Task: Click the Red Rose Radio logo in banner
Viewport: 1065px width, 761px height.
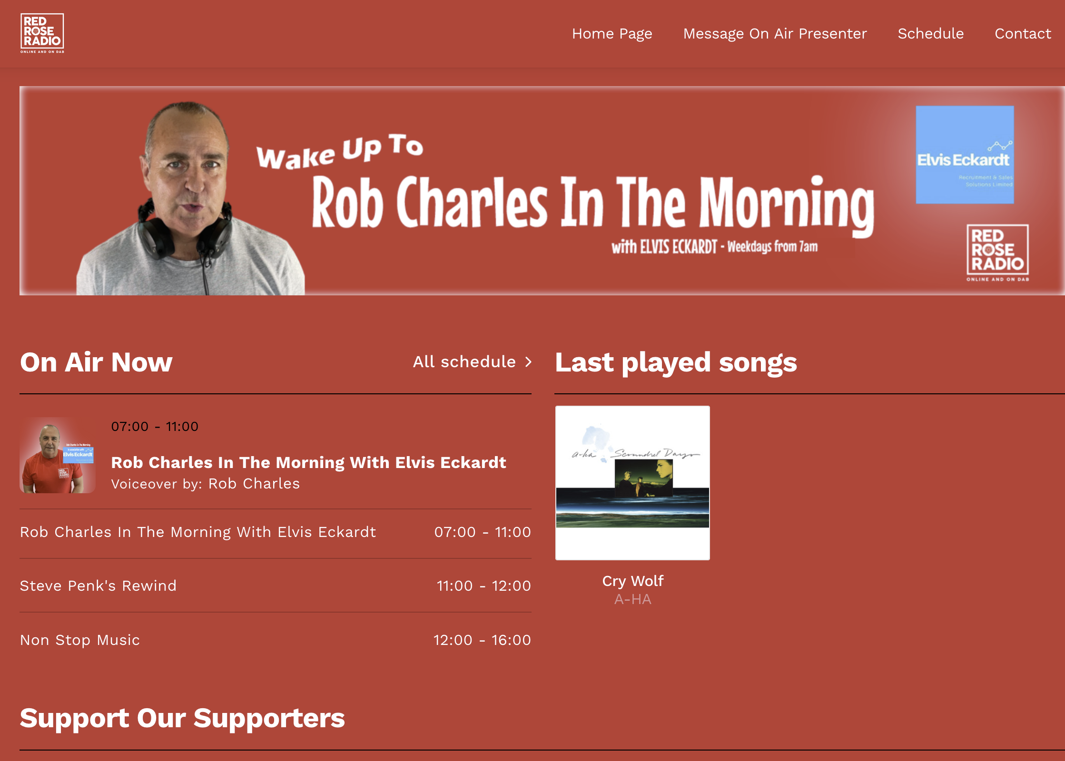Action: [x=997, y=253]
